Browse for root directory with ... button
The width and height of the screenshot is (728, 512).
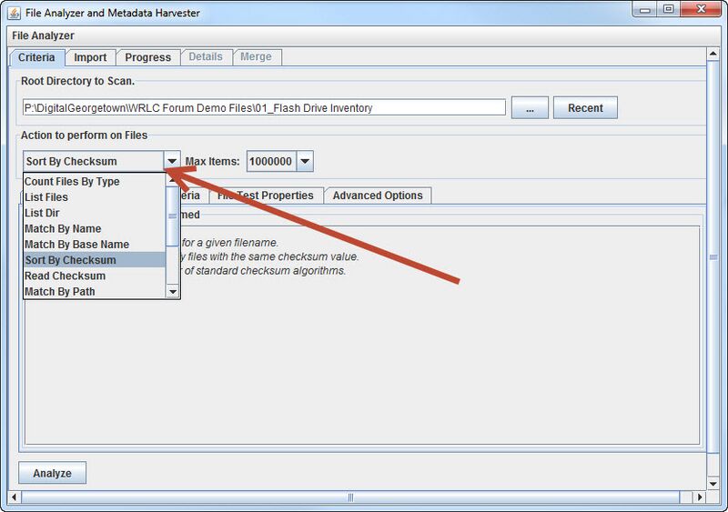[x=529, y=107]
